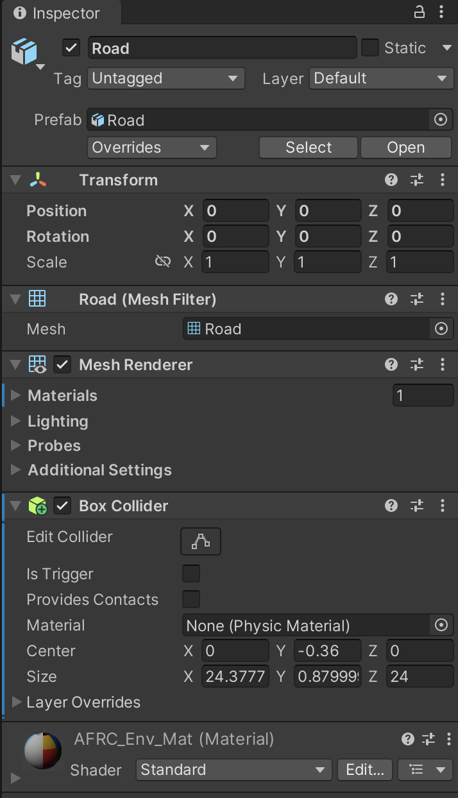The height and width of the screenshot is (798, 458).
Task: Open the Overrides menu
Action: pos(151,148)
